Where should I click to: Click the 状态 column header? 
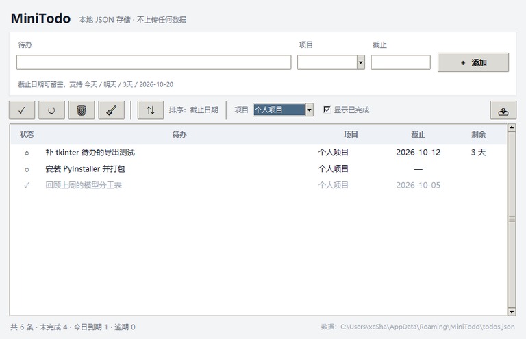pos(27,134)
